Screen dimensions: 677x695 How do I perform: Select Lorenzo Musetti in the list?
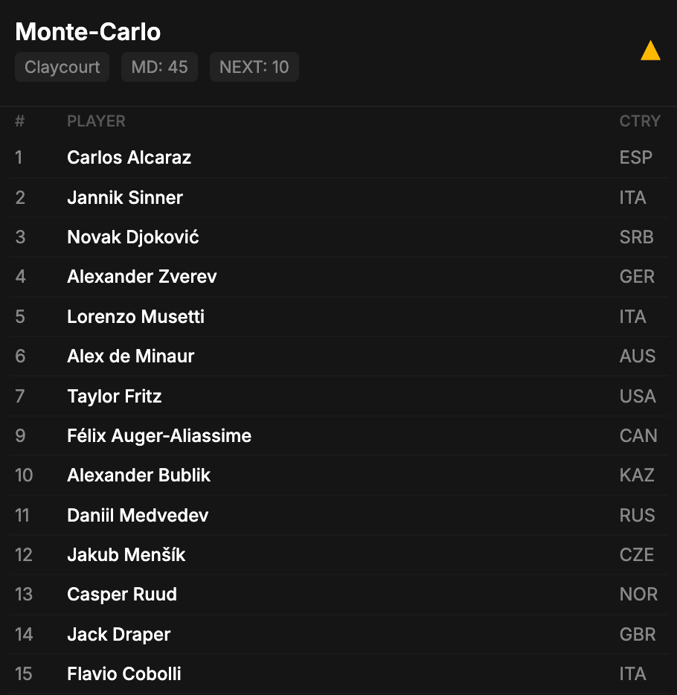pos(135,317)
